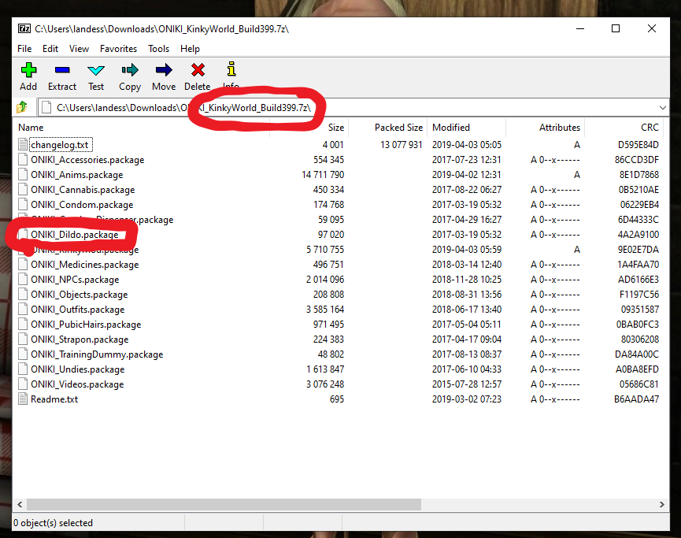Click icon beside ONIKI_Outfits.package

point(23,310)
